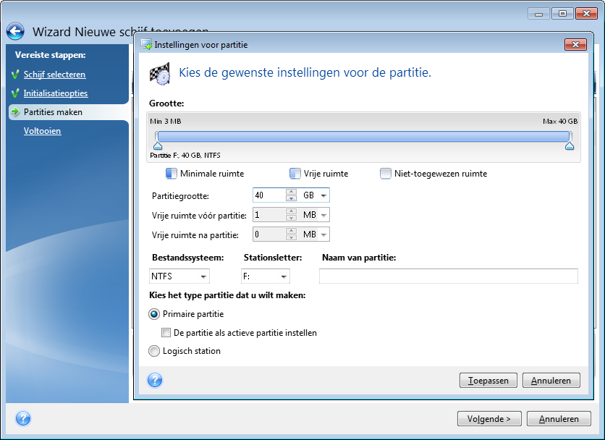The image size is (605, 440).
Task: Click the help icon in wizard window
Action: point(23,418)
